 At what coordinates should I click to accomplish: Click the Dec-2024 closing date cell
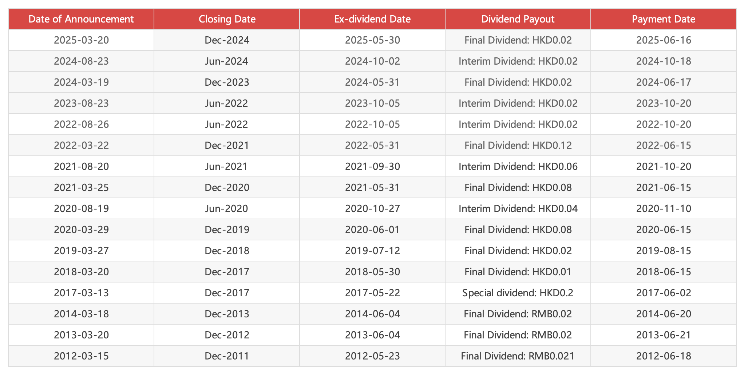tap(227, 40)
